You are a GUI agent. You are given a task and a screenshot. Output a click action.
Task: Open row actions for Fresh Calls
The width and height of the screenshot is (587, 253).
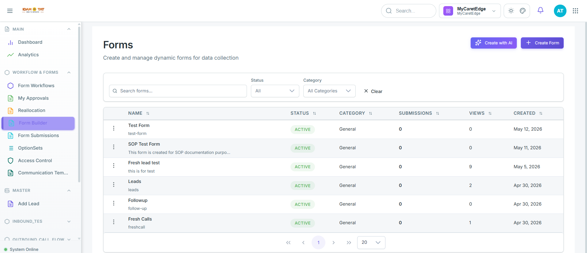click(114, 222)
